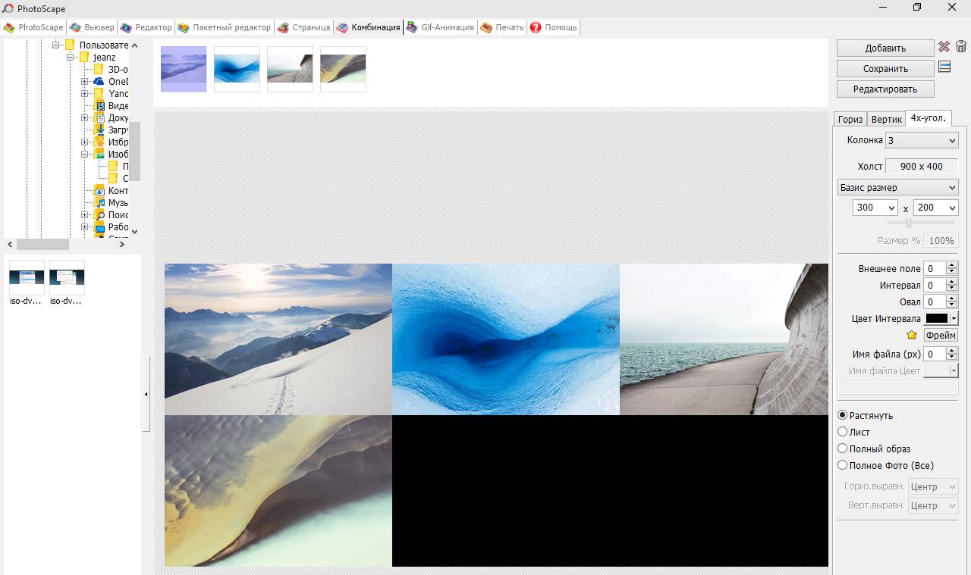Click the Имя файла (px) field
The width and height of the screenshot is (971, 575).
[x=935, y=354]
